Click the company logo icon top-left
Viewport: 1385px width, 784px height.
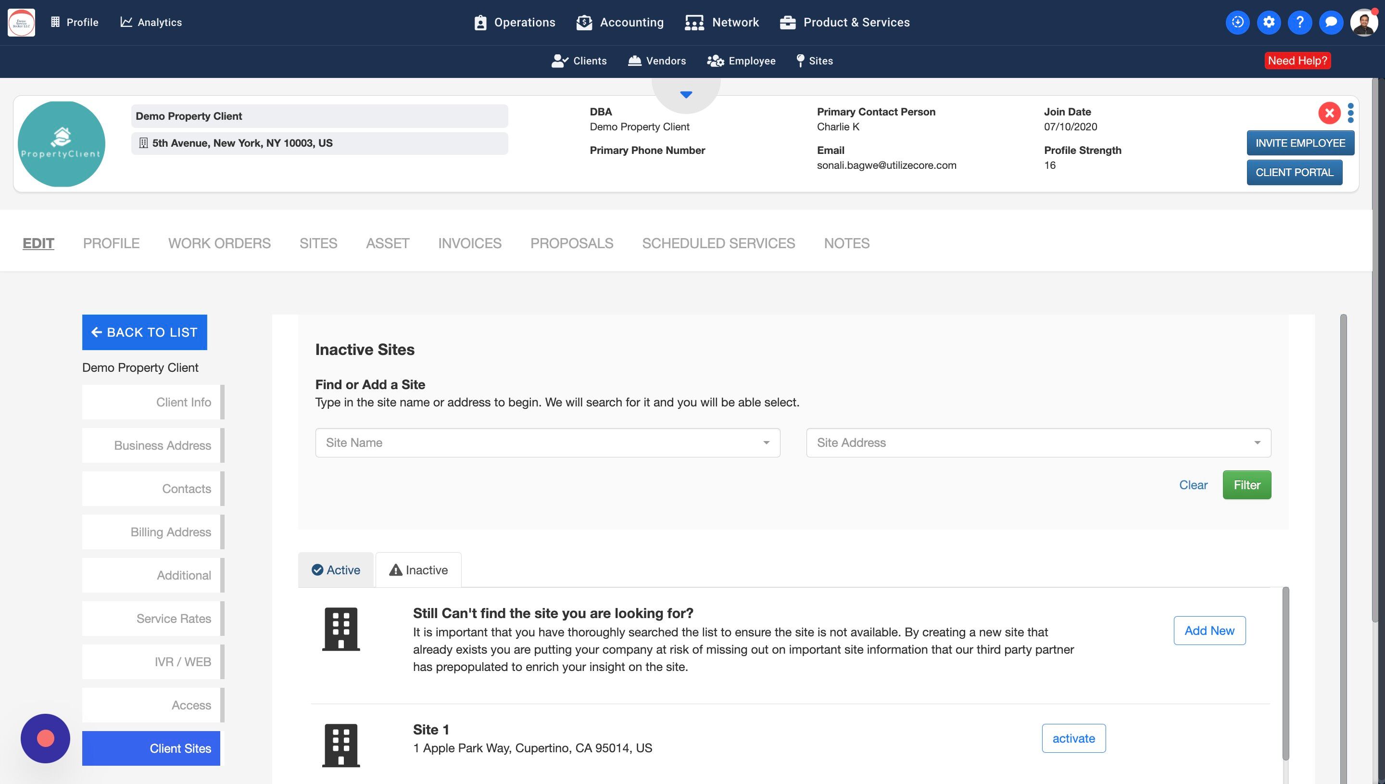(x=22, y=22)
